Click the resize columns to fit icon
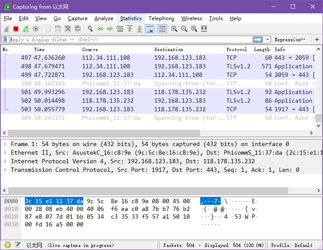This screenshot has height=250, width=323. pos(204,29)
